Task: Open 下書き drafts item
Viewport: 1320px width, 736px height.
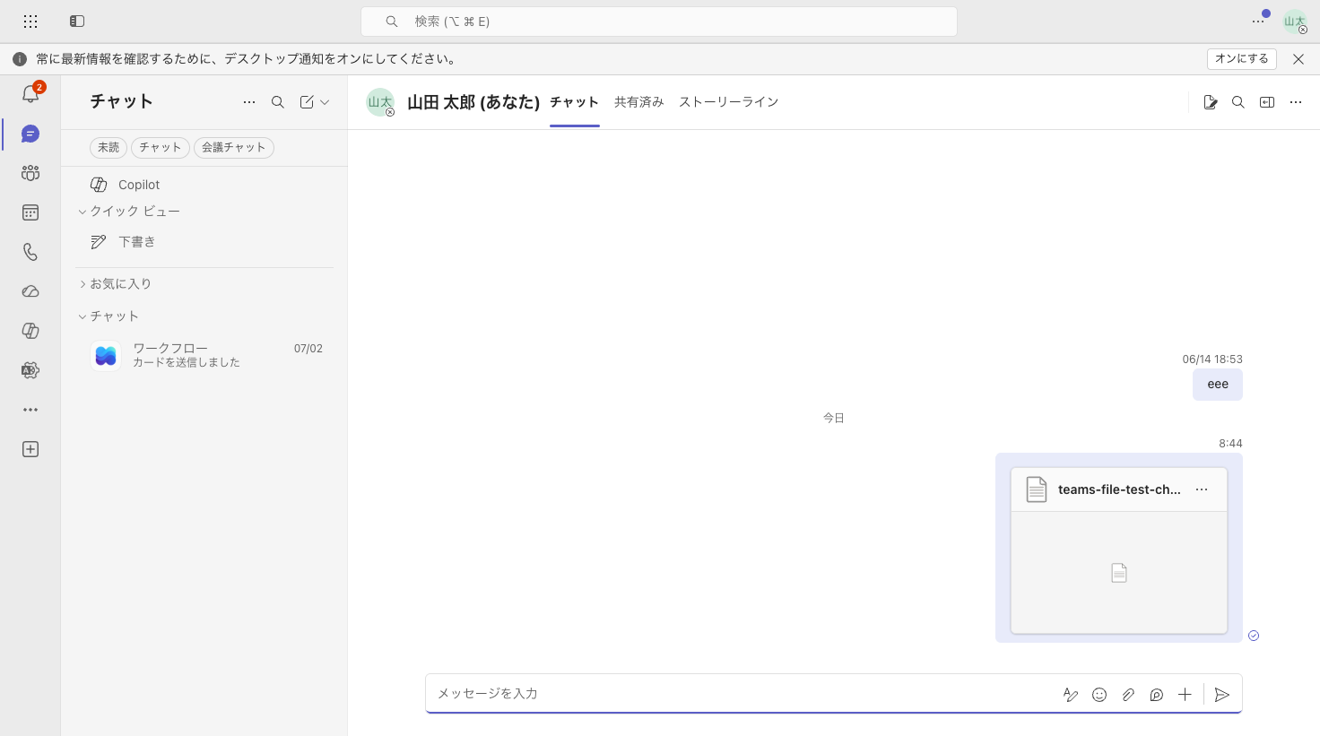Action: coord(204,242)
